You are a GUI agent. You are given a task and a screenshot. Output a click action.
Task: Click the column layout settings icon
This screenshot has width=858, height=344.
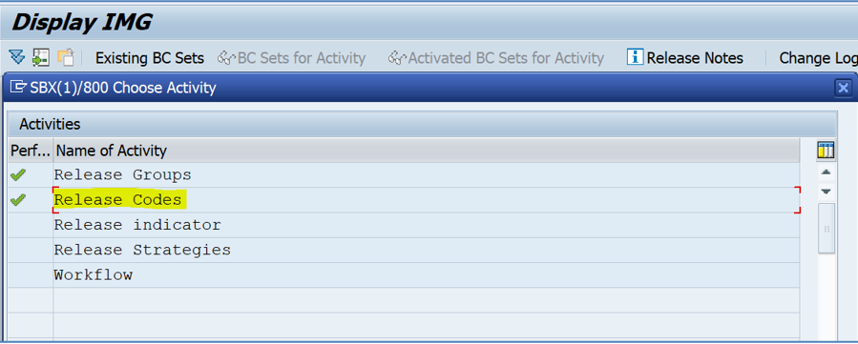pos(826,150)
